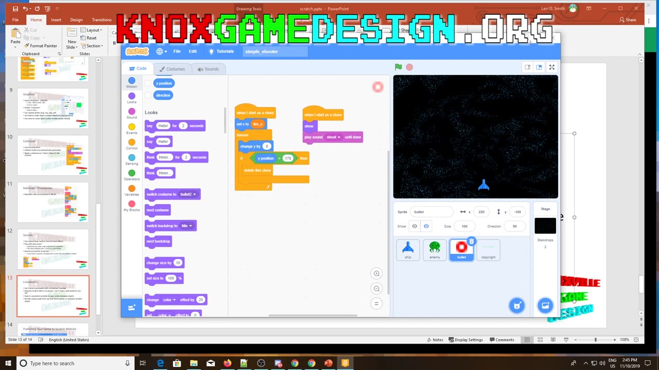Select the Sensing block category

click(132, 160)
